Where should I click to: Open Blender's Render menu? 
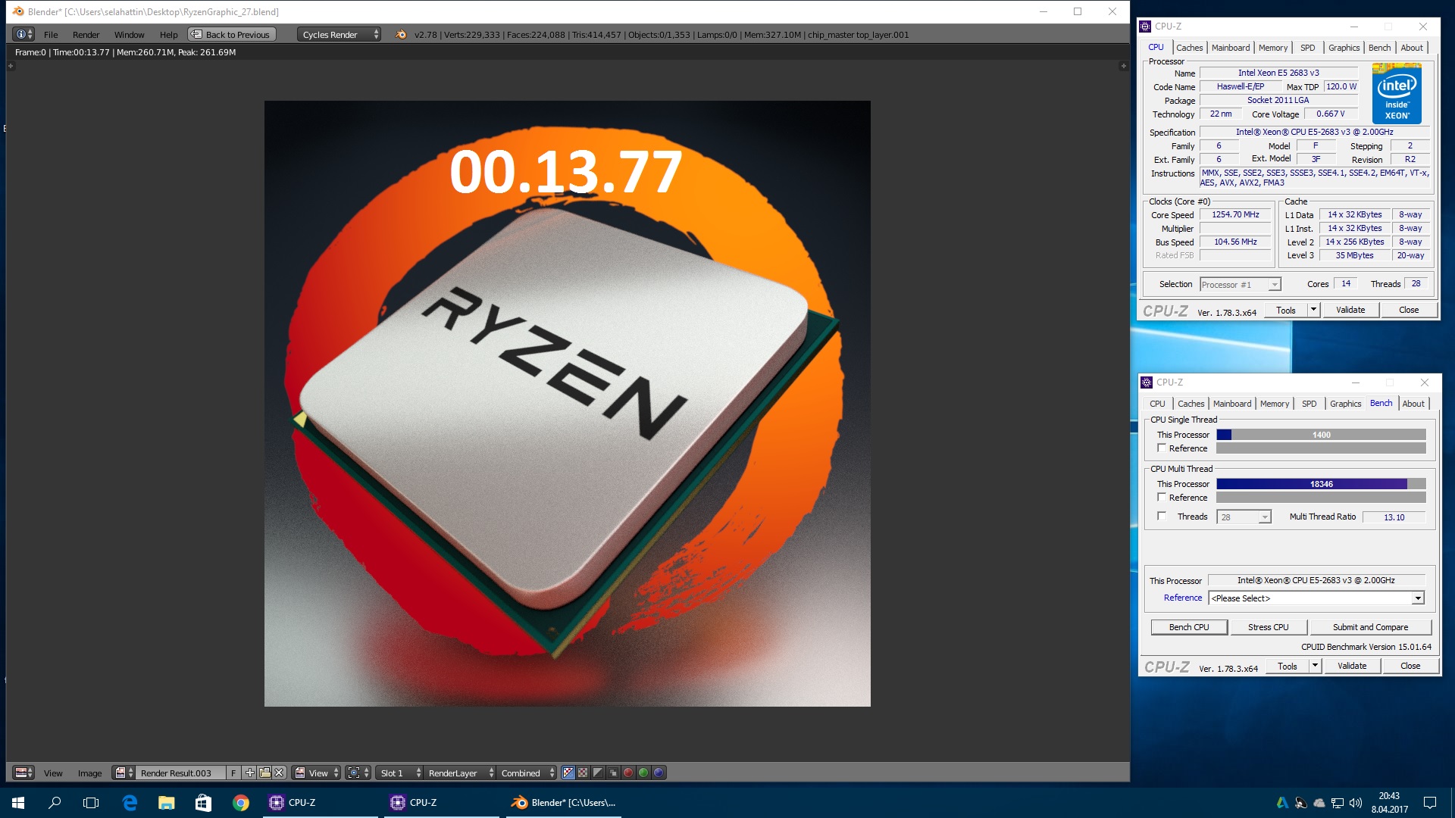coord(86,34)
